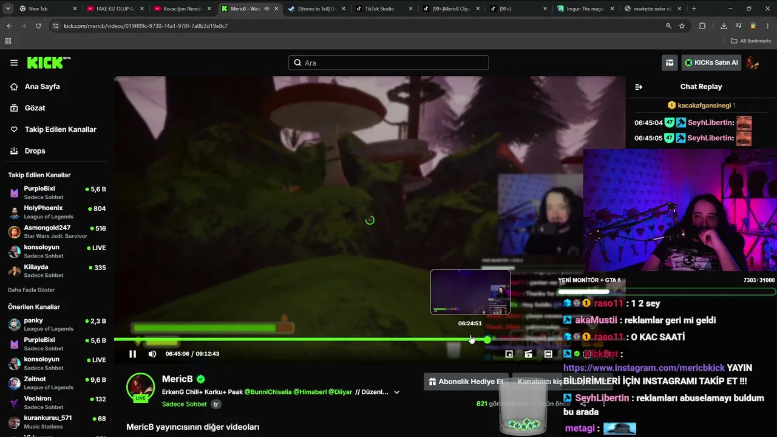
Task: Go back in browser history
Action: click(x=9, y=26)
